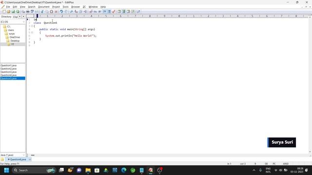Screen dimensions: 312x175
Task: Select the OneDrive folder in the directory tree
Action: click(15, 37)
